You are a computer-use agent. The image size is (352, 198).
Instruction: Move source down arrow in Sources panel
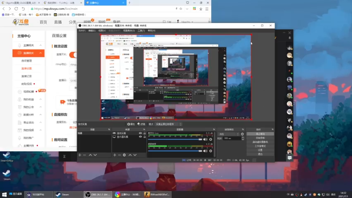pos(135,155)
